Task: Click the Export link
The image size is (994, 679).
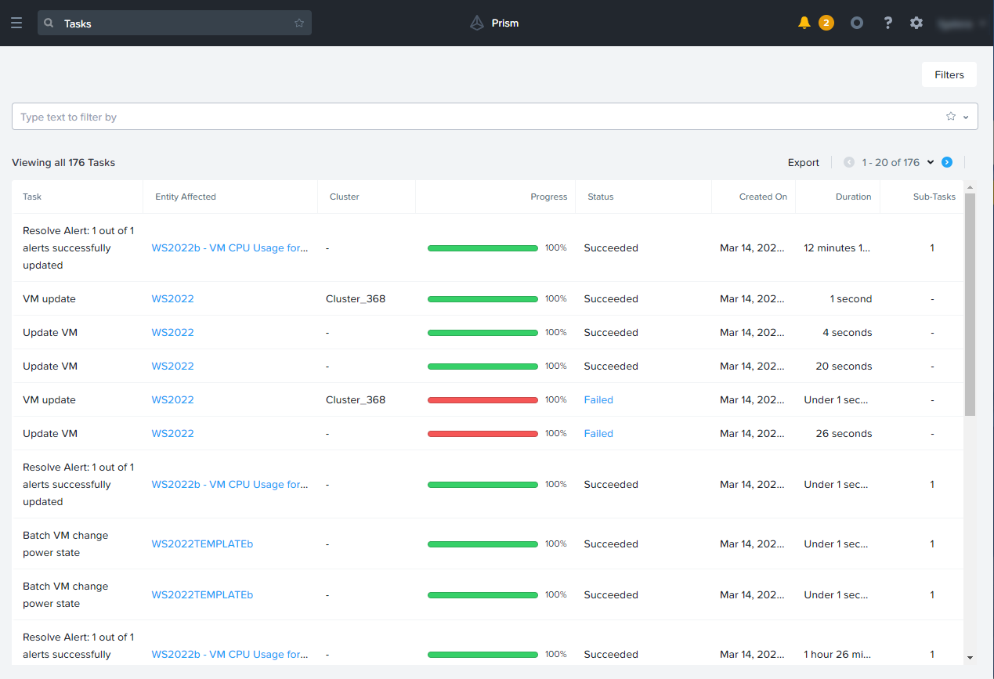Action: (x=803, y=162)
